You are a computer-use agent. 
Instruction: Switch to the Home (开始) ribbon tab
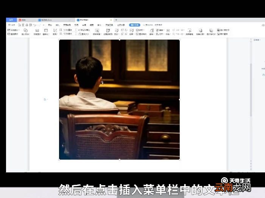50,25
